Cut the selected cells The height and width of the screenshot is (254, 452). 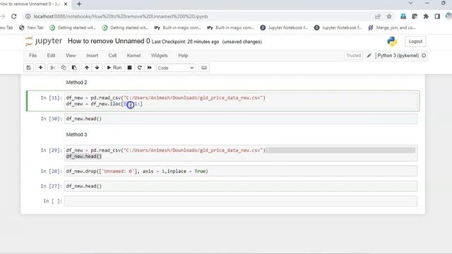pos(52,68)
